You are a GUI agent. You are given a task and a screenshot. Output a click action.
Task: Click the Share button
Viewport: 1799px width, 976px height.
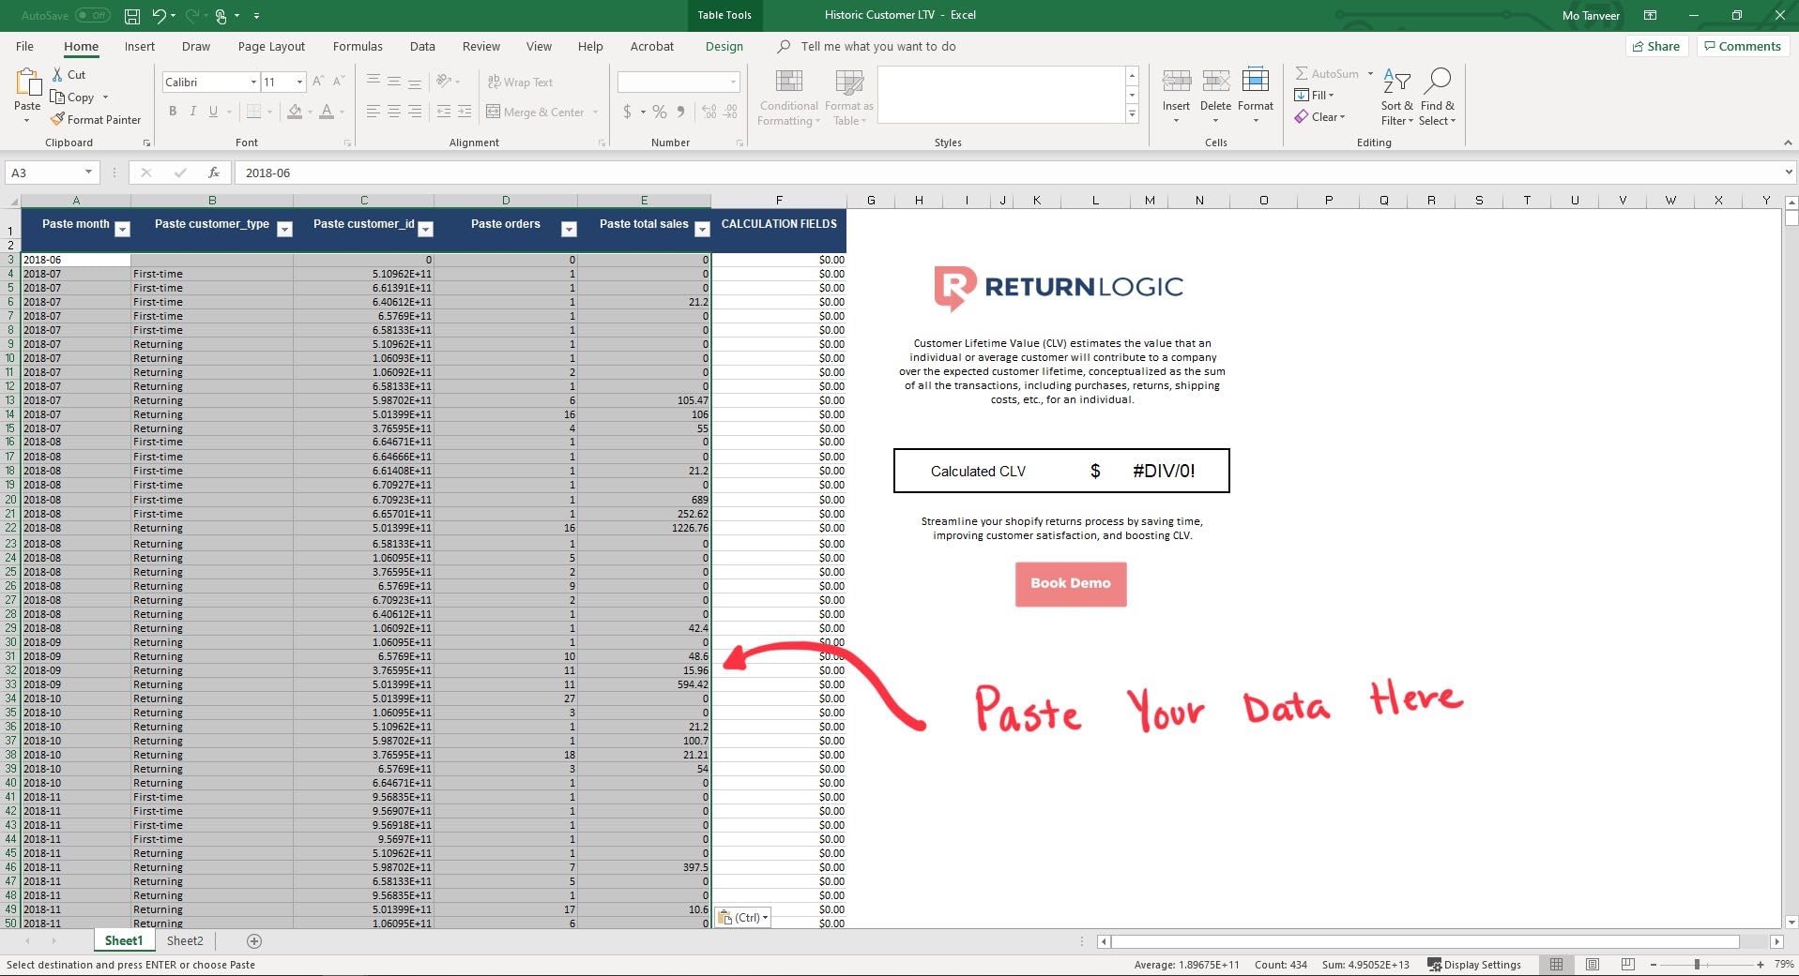1655,46
